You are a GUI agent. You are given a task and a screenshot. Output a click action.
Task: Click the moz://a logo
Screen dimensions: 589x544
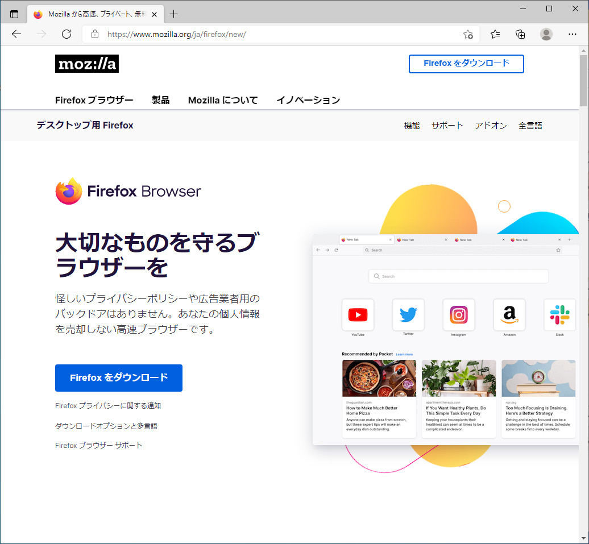coord(87,64)
